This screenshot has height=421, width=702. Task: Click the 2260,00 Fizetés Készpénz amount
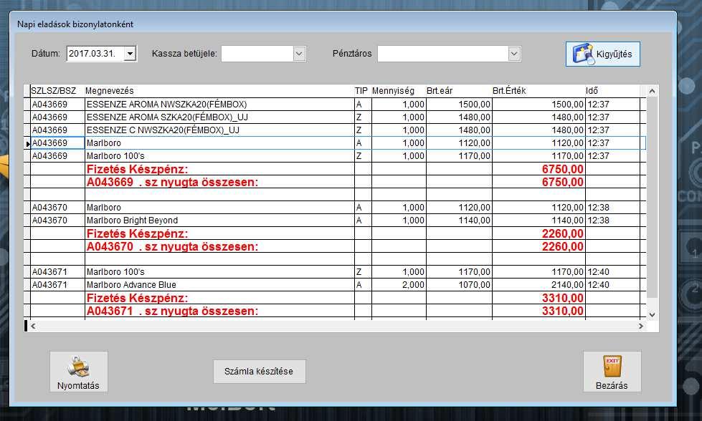click(x=562, y=233)
